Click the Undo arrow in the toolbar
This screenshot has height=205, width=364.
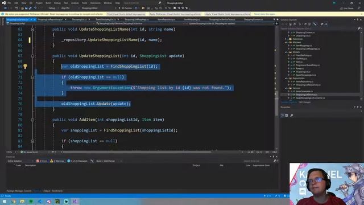click(35, 8)
